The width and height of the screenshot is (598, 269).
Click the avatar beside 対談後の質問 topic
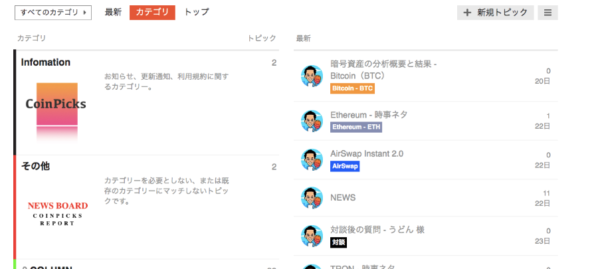point(312,236)
